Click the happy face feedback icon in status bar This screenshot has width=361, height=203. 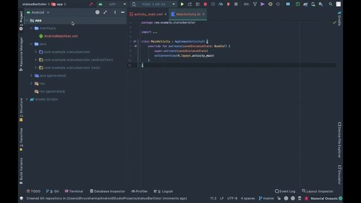(x=286, y=198)
